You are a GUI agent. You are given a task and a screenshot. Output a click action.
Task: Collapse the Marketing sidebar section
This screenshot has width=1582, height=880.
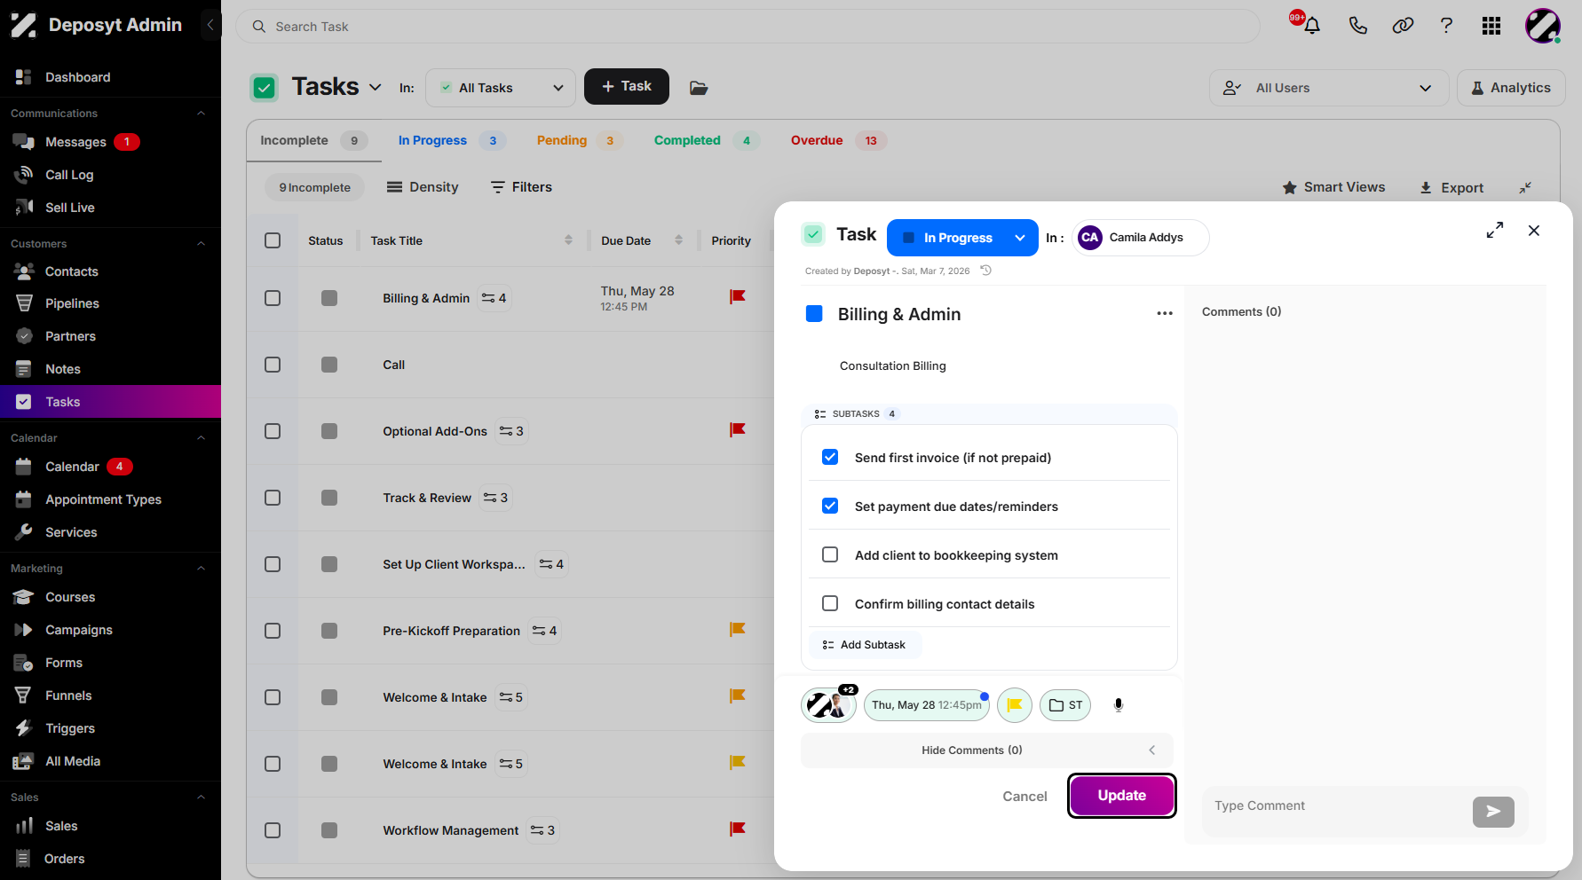coord(201,569)
